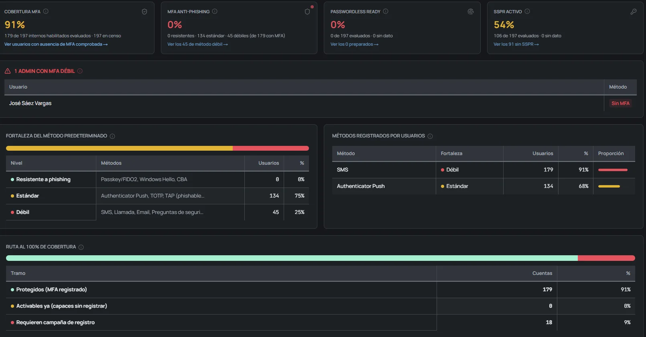The width and height of the screenshot is (646, 337).
Task: Click 'Requieren campaña de registro' row
Action: [321, 323]
